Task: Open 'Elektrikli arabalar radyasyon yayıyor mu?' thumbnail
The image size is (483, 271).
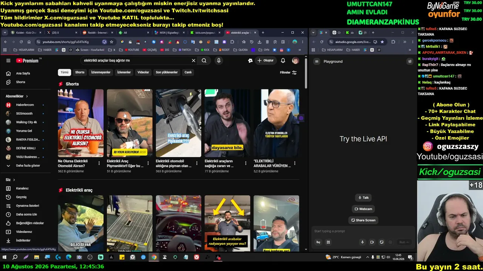Action: tap(227, 223)
